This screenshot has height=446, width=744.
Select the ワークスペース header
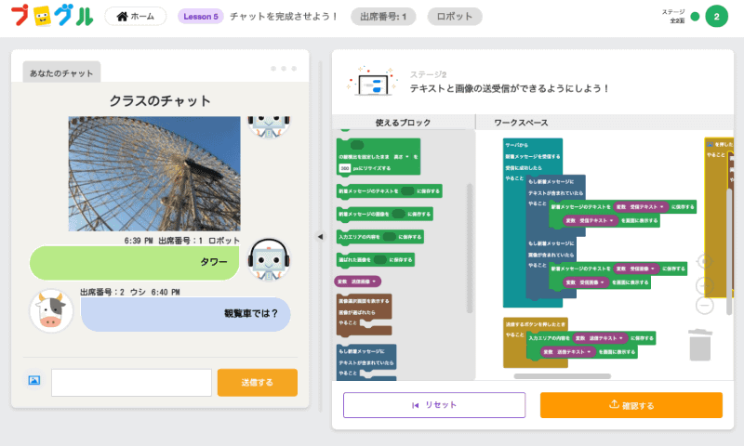(x=521, y=123)
